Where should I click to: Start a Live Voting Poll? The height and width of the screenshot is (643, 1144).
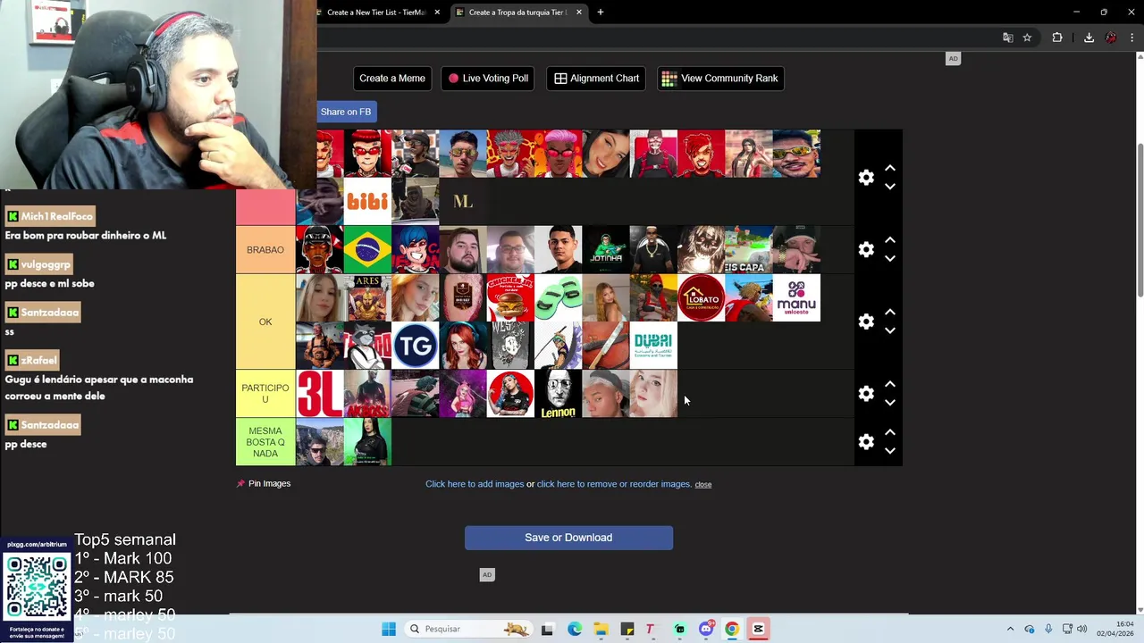[489, 79]
